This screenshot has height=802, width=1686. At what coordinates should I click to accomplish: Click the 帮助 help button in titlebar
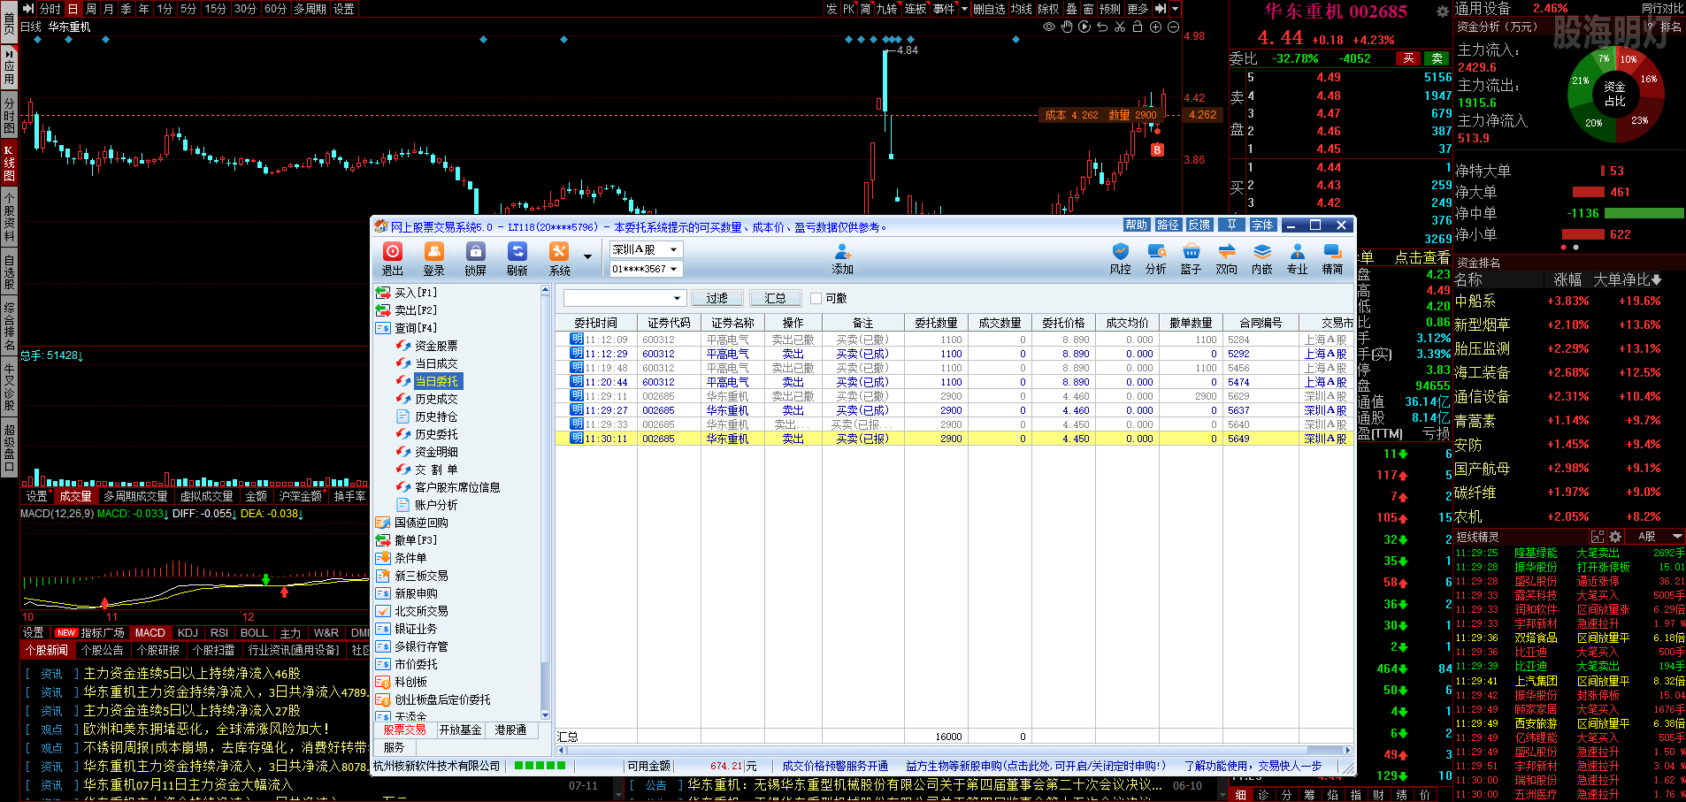click(x=1136, y=225)
